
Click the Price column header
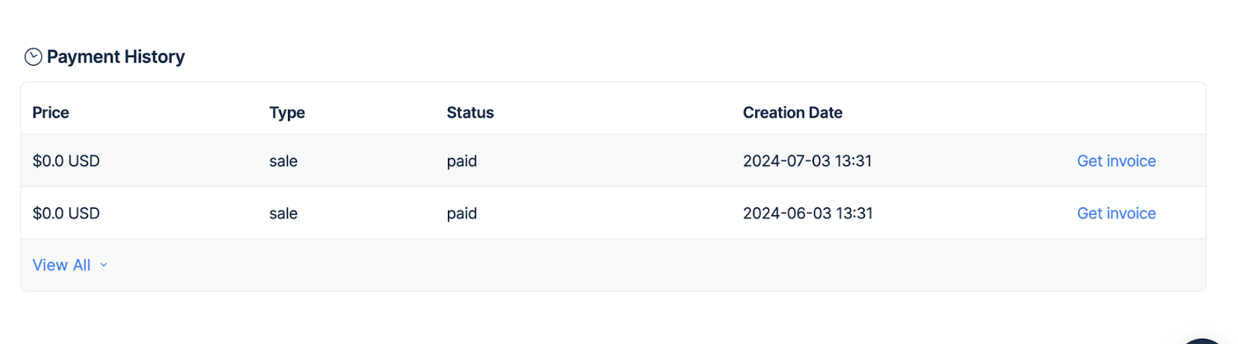[51, 113]
